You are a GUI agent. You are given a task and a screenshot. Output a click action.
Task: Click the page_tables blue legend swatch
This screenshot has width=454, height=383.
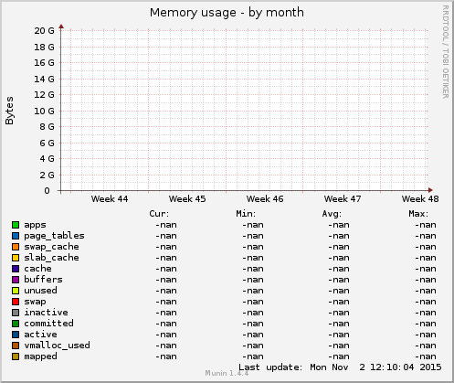pyautogui.click(x=16, y=236)
